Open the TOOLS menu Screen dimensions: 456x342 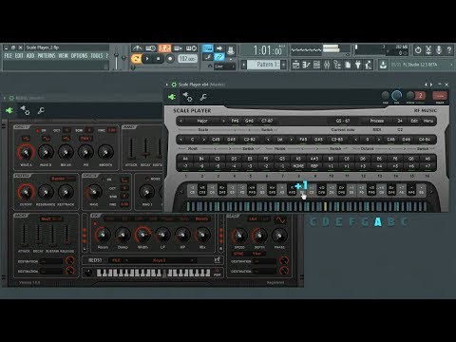click(97, 56)
